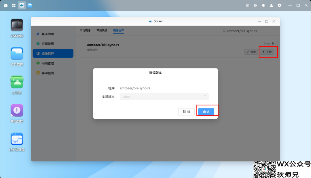Viewport: 311px width, 178px height.
Task: Click the 下载 button for bili-sync-rs
Action: coord(267,52)
